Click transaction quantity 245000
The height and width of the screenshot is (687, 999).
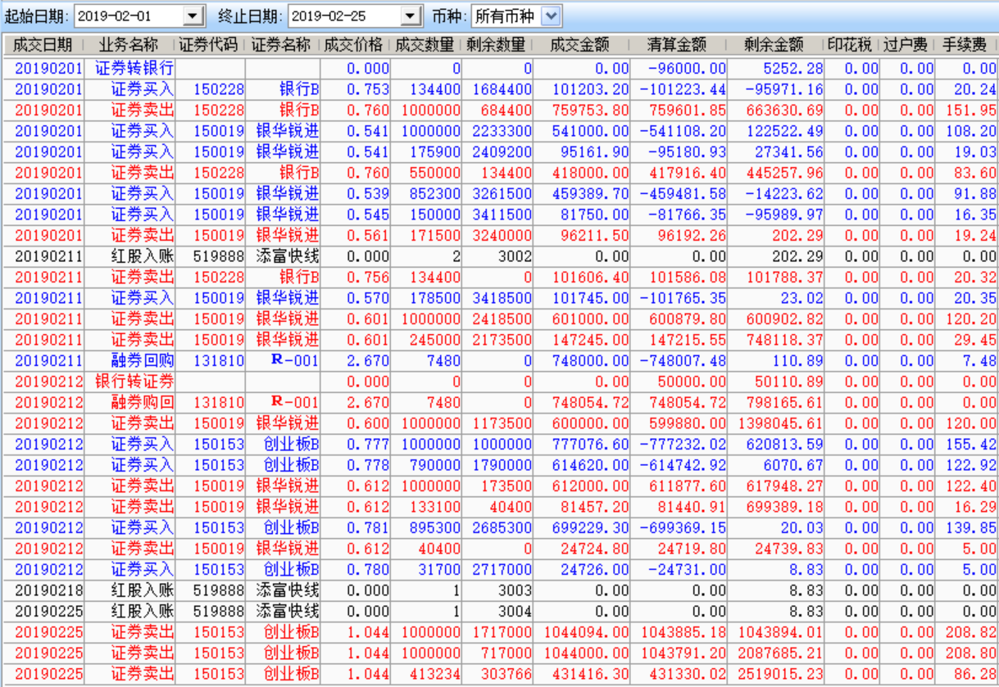pos(434,340)
